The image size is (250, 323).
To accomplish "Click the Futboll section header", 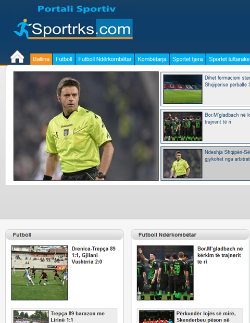I will coord(65,235).
